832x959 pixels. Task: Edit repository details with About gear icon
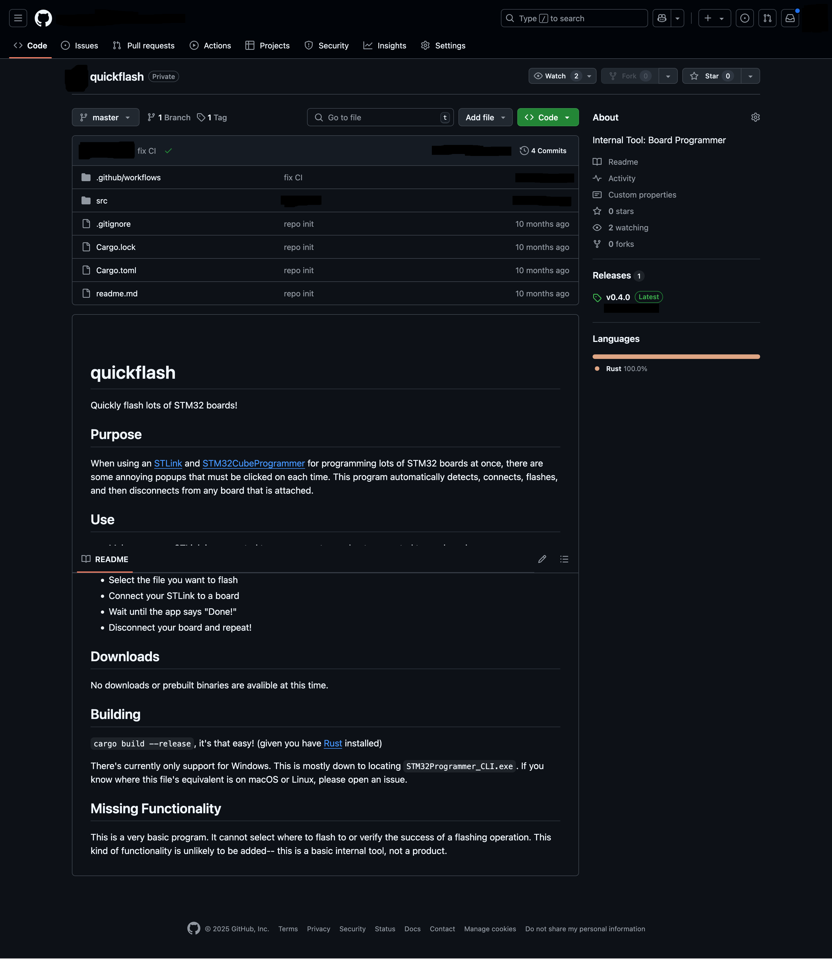coord(755,117)
